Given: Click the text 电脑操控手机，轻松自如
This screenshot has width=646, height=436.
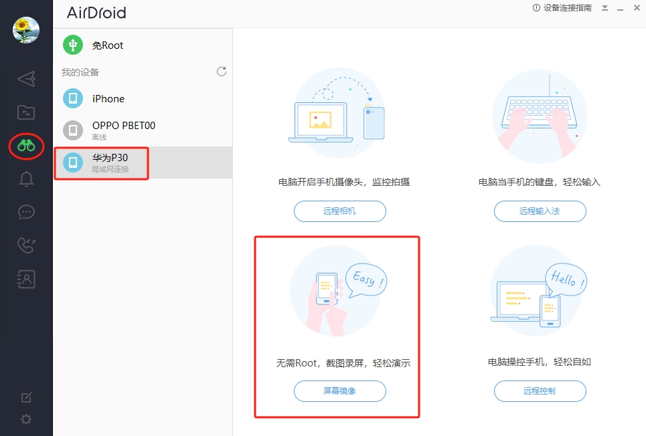Looking at the screenshot, I should [x=540, y=362].
